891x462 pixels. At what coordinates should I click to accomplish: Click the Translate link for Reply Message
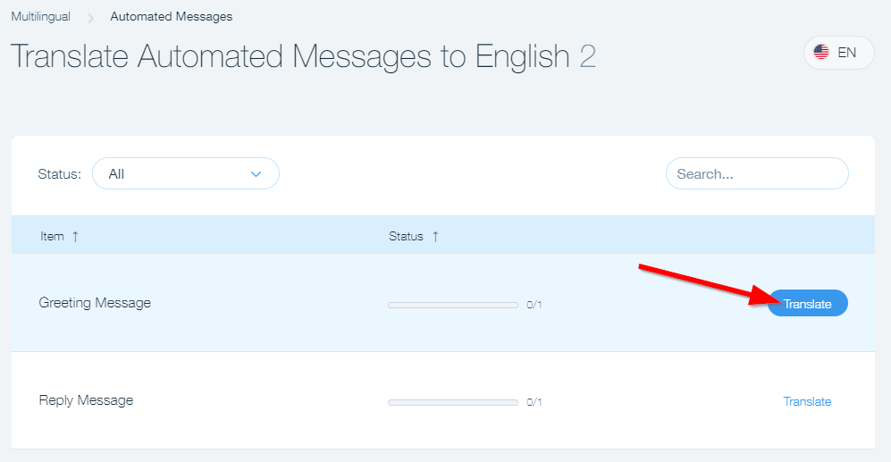pos(807,401)
